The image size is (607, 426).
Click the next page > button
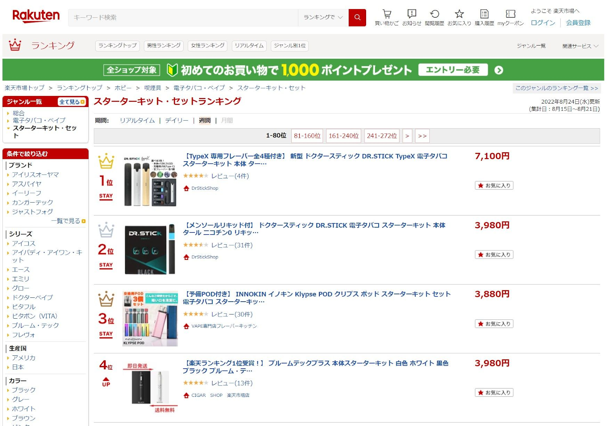click(407, 136)
